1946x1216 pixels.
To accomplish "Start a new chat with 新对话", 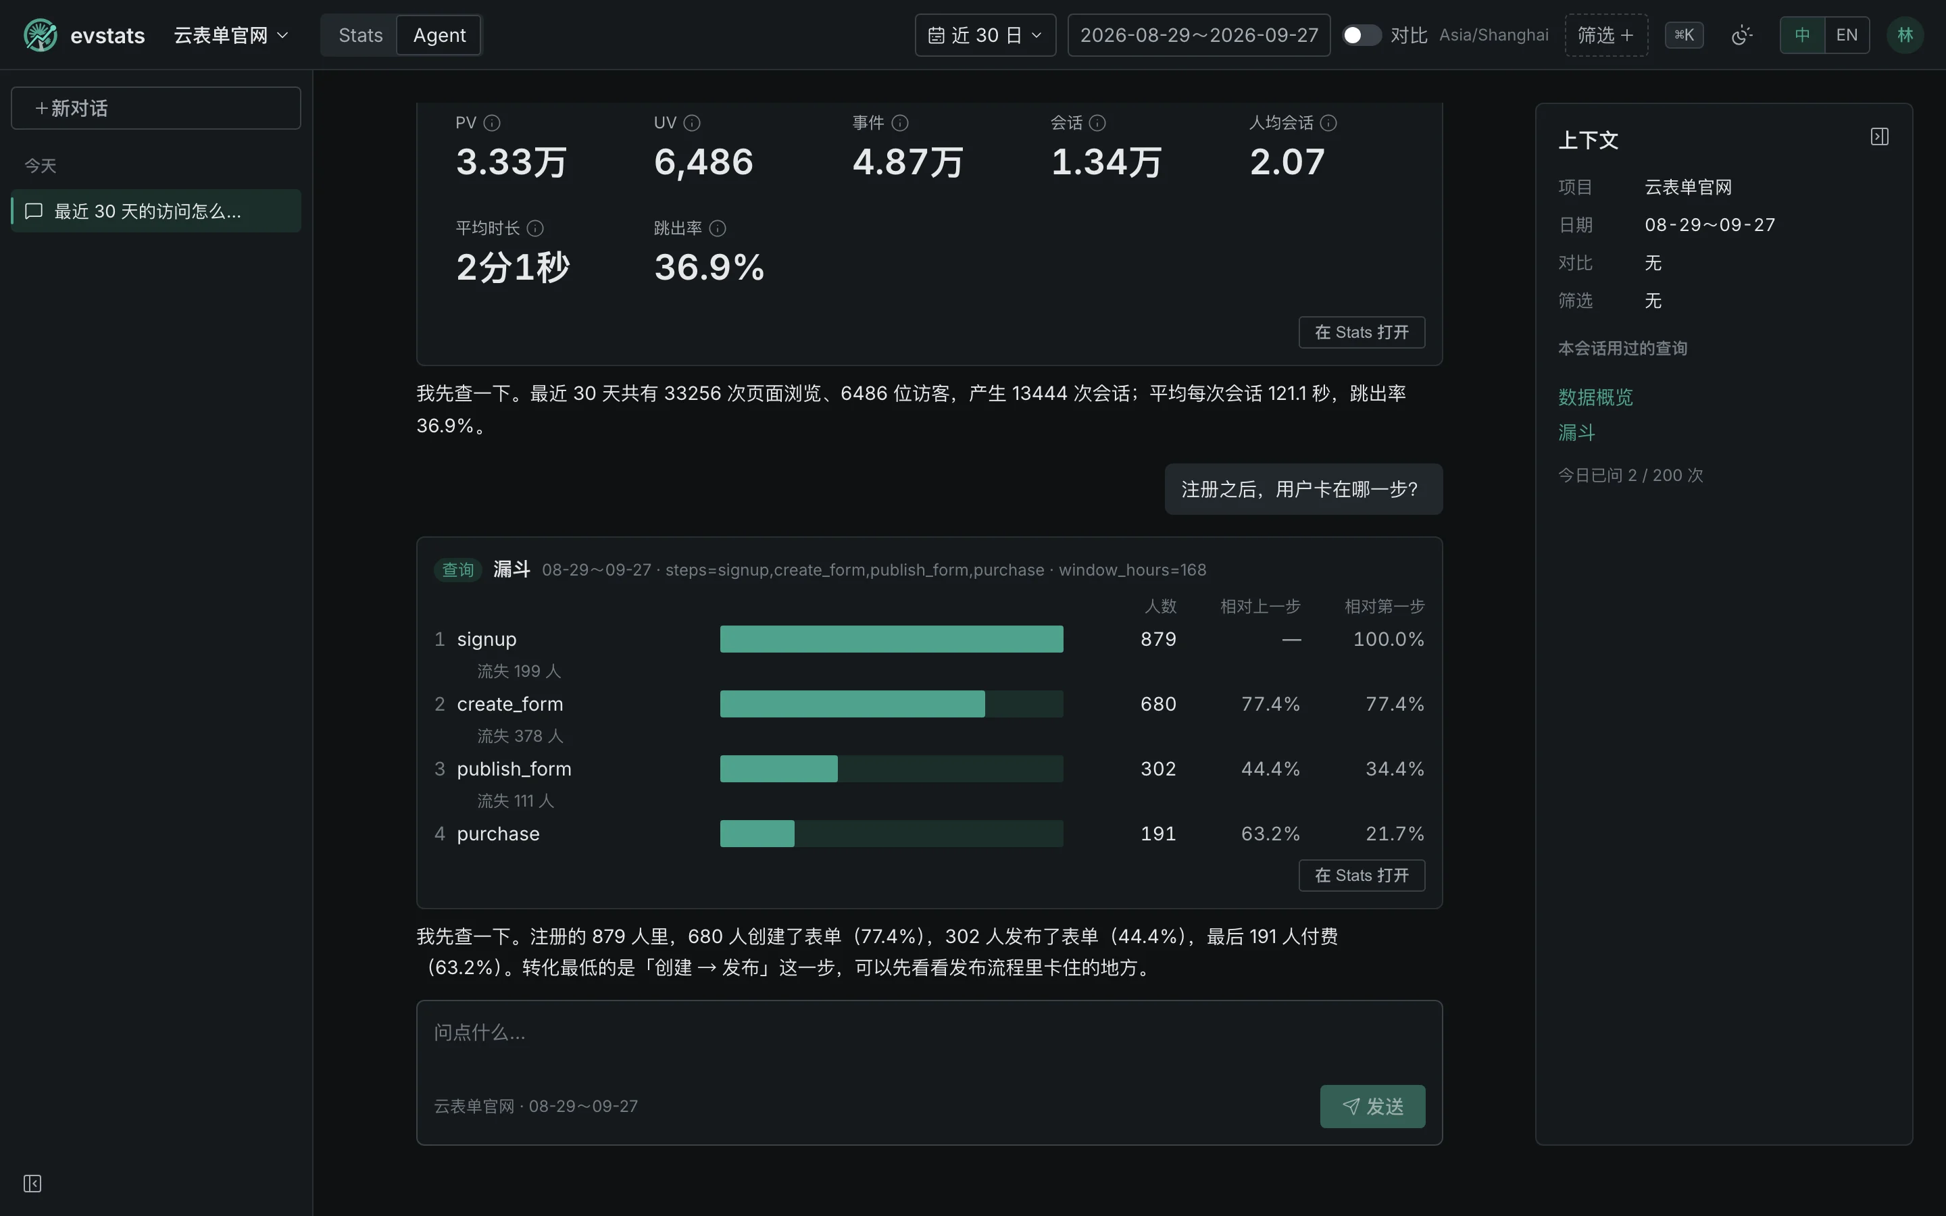I will [156, 108].
